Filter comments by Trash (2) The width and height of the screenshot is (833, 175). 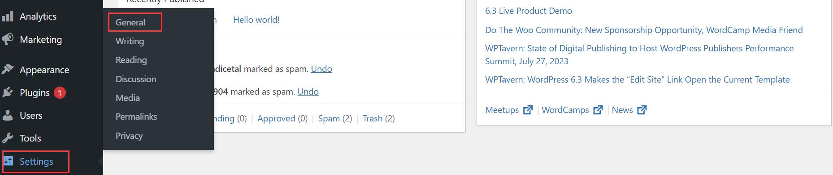379,118
